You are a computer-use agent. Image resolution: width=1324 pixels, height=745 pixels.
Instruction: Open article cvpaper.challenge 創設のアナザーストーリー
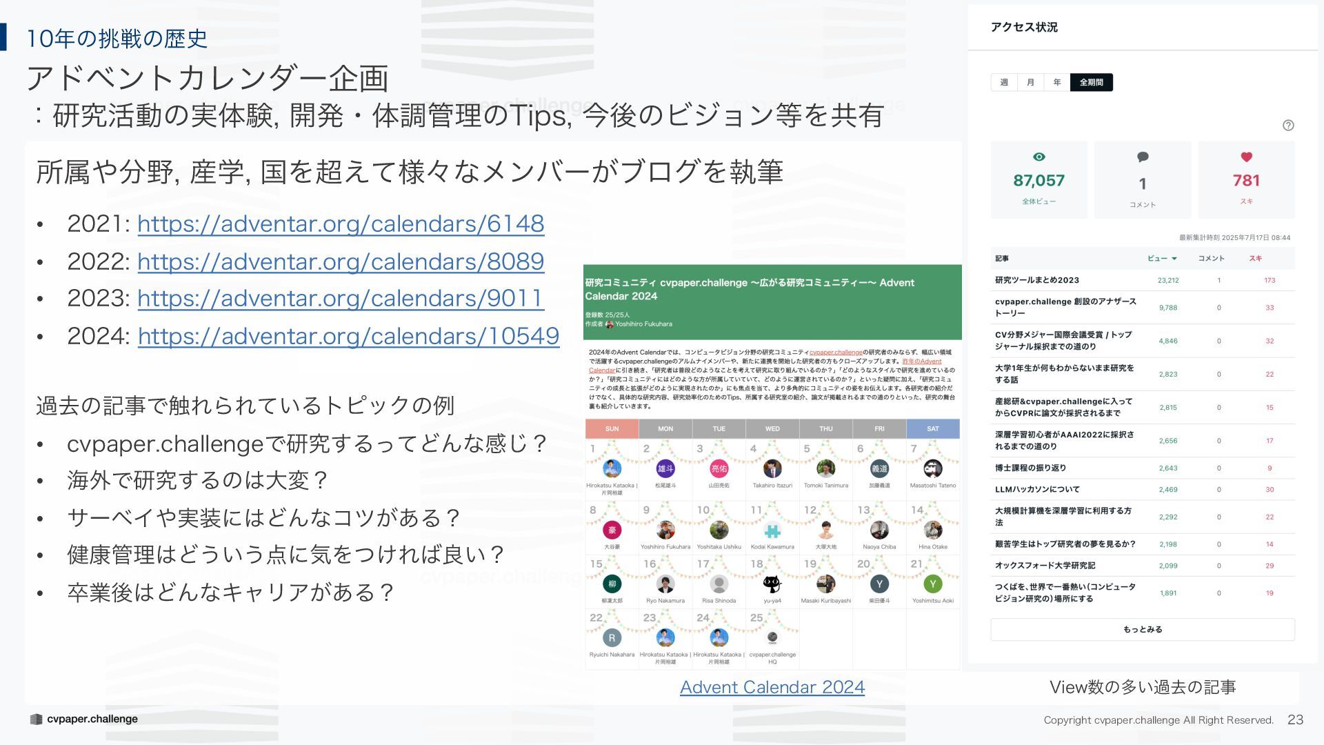click(x=1065, y=307)
